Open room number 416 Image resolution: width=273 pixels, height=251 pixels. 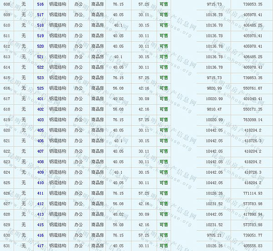coord(40,235)
